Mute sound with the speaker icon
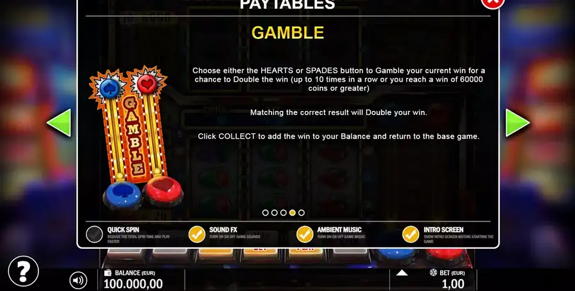Screen dimensions: 575x291 pyautogui.click(x=78, y=280)
